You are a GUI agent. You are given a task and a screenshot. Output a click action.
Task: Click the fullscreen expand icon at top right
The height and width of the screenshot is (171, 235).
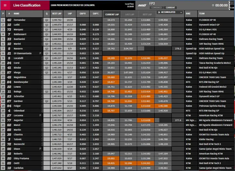(232, 3)
